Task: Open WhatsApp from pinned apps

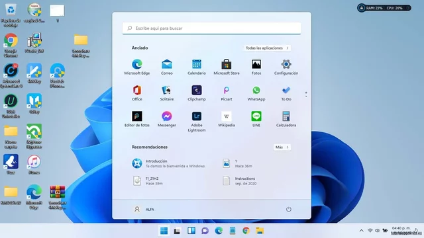Action: click(256, 93)
